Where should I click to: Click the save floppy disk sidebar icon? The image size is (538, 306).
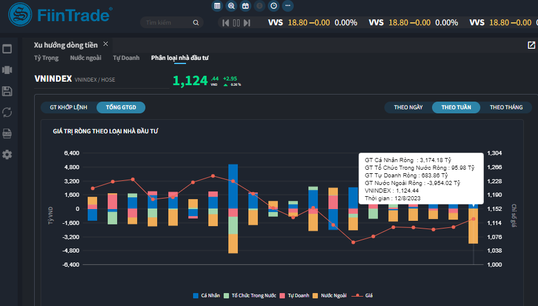pos(7,91)
